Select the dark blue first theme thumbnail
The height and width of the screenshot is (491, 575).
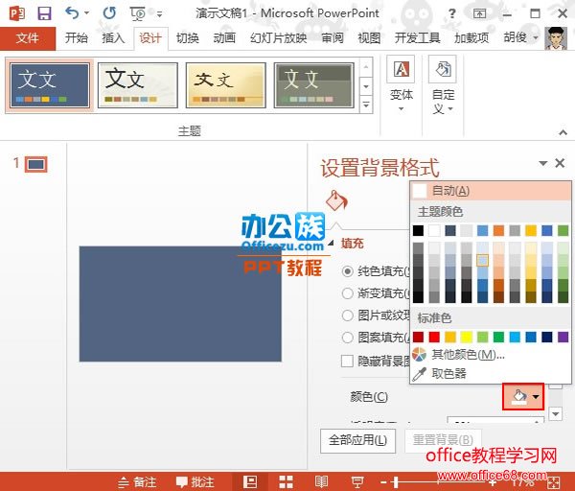tap(50, 85)
